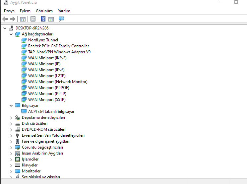Click the TAP-NordVPN adapter icon
Viewport: 247px width, 184px height.
(24, 52)
